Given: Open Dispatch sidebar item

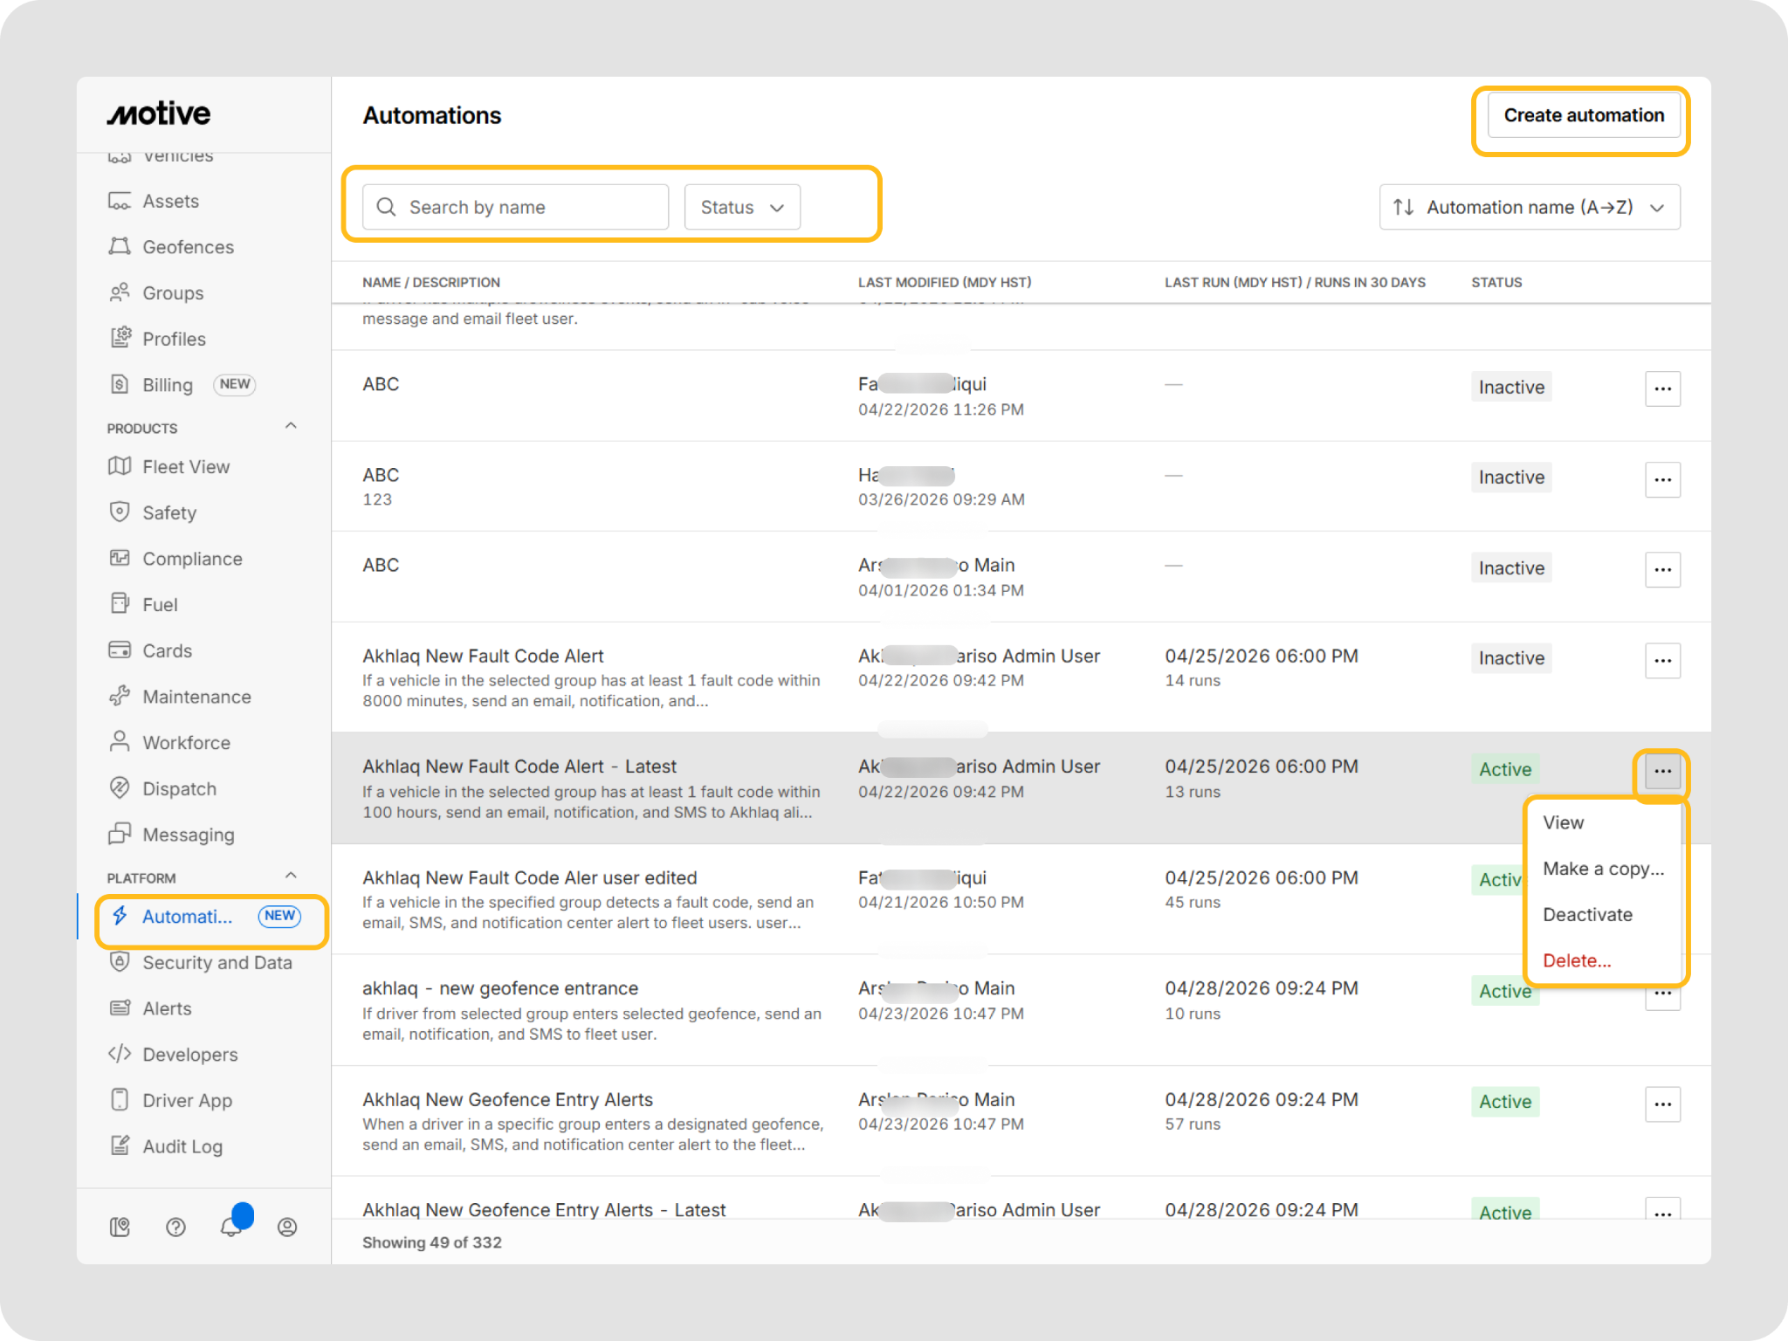Looking at the screenshot, I should click(179, 788).
